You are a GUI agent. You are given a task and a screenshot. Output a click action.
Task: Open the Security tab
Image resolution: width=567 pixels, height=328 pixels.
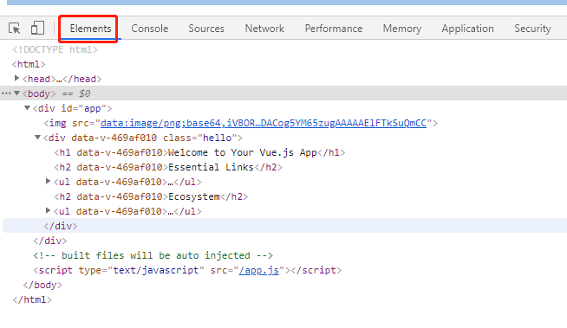coord(532,29)
